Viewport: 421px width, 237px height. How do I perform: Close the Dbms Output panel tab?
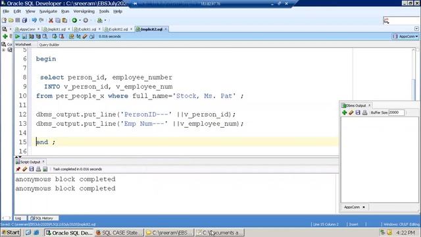click(x=370, y=105)
